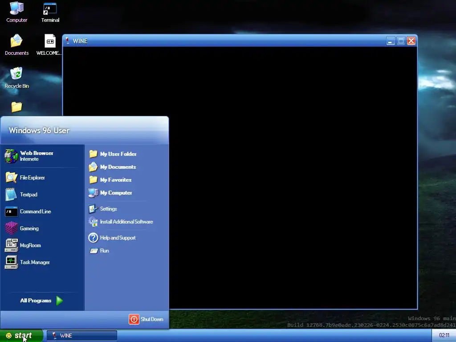Select the WINE taskbar button
This screenshot has width=456, height=342.
82,336
